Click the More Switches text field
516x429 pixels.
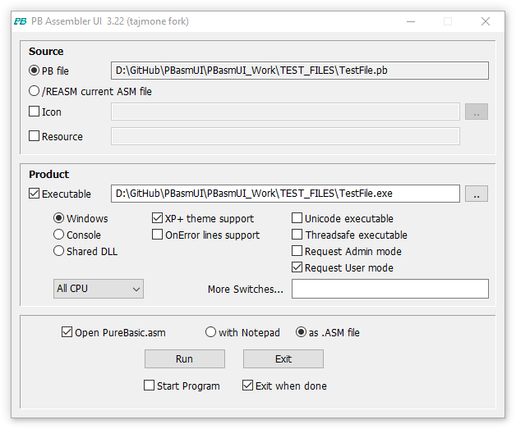tap(390, 289)
